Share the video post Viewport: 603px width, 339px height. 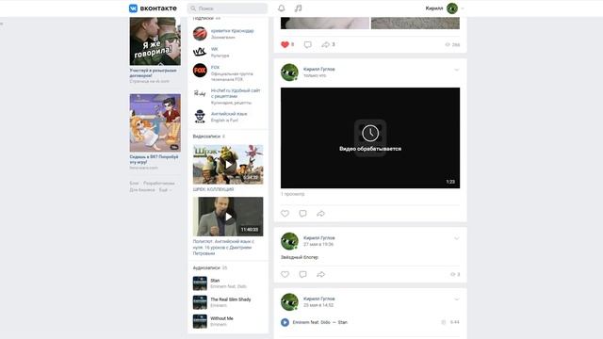[320, 214]
